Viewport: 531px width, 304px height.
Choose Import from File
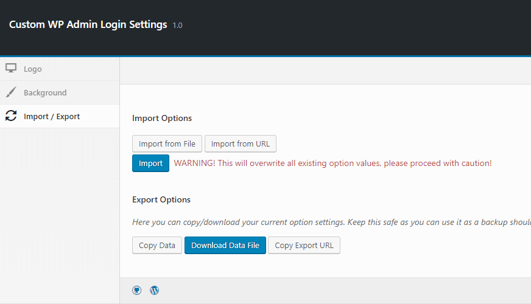pos(167,143)
